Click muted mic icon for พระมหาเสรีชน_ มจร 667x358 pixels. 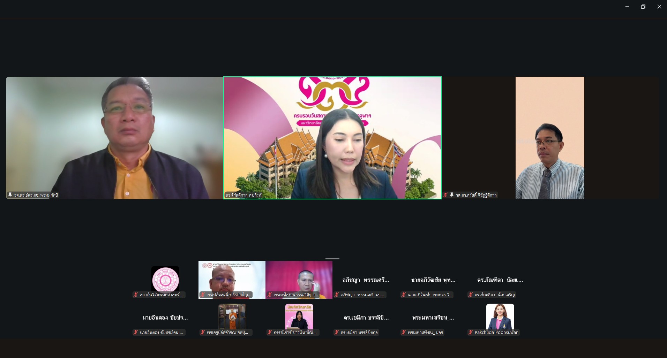(404, 333)
